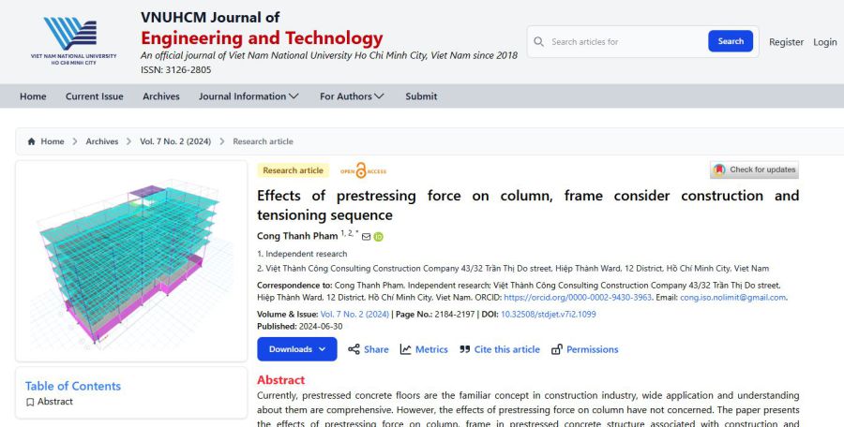Click the Metrics chart icon
The height and width of the screenshot is (427, 844).
click(x=405, y=349)
